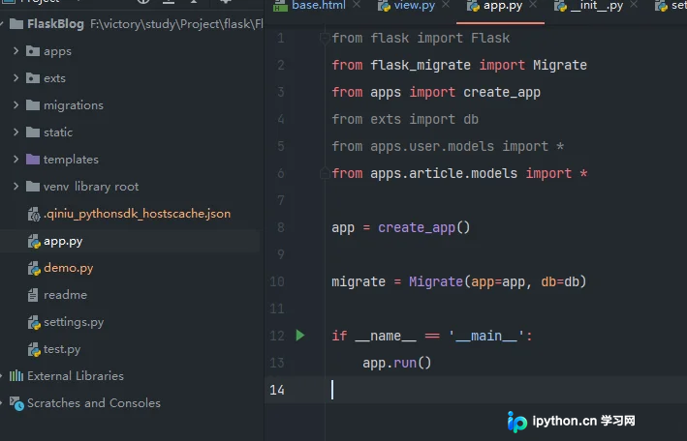Close the base.html editor tab
Viewport: 687px width, 441px height.
tap(357, 5)
